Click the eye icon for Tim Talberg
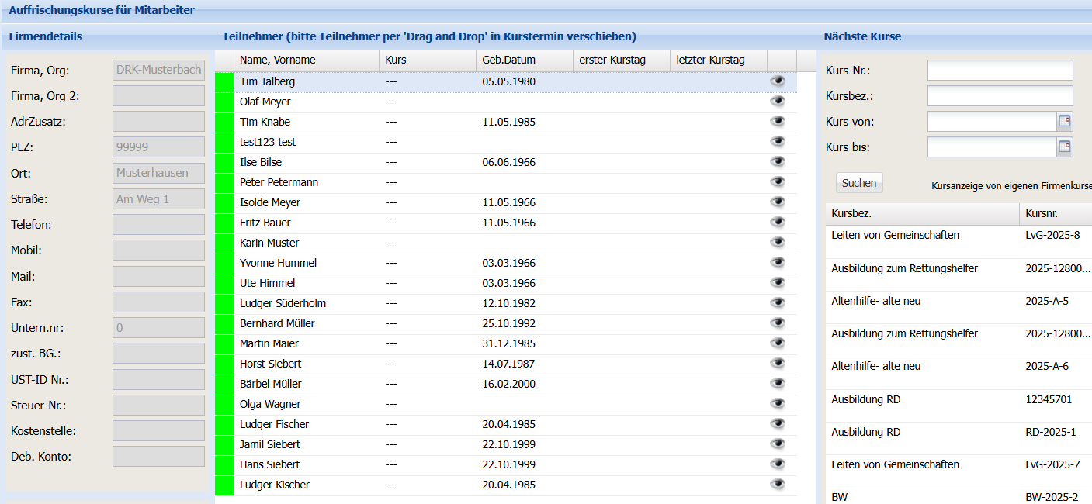 (x=778, y=81)
